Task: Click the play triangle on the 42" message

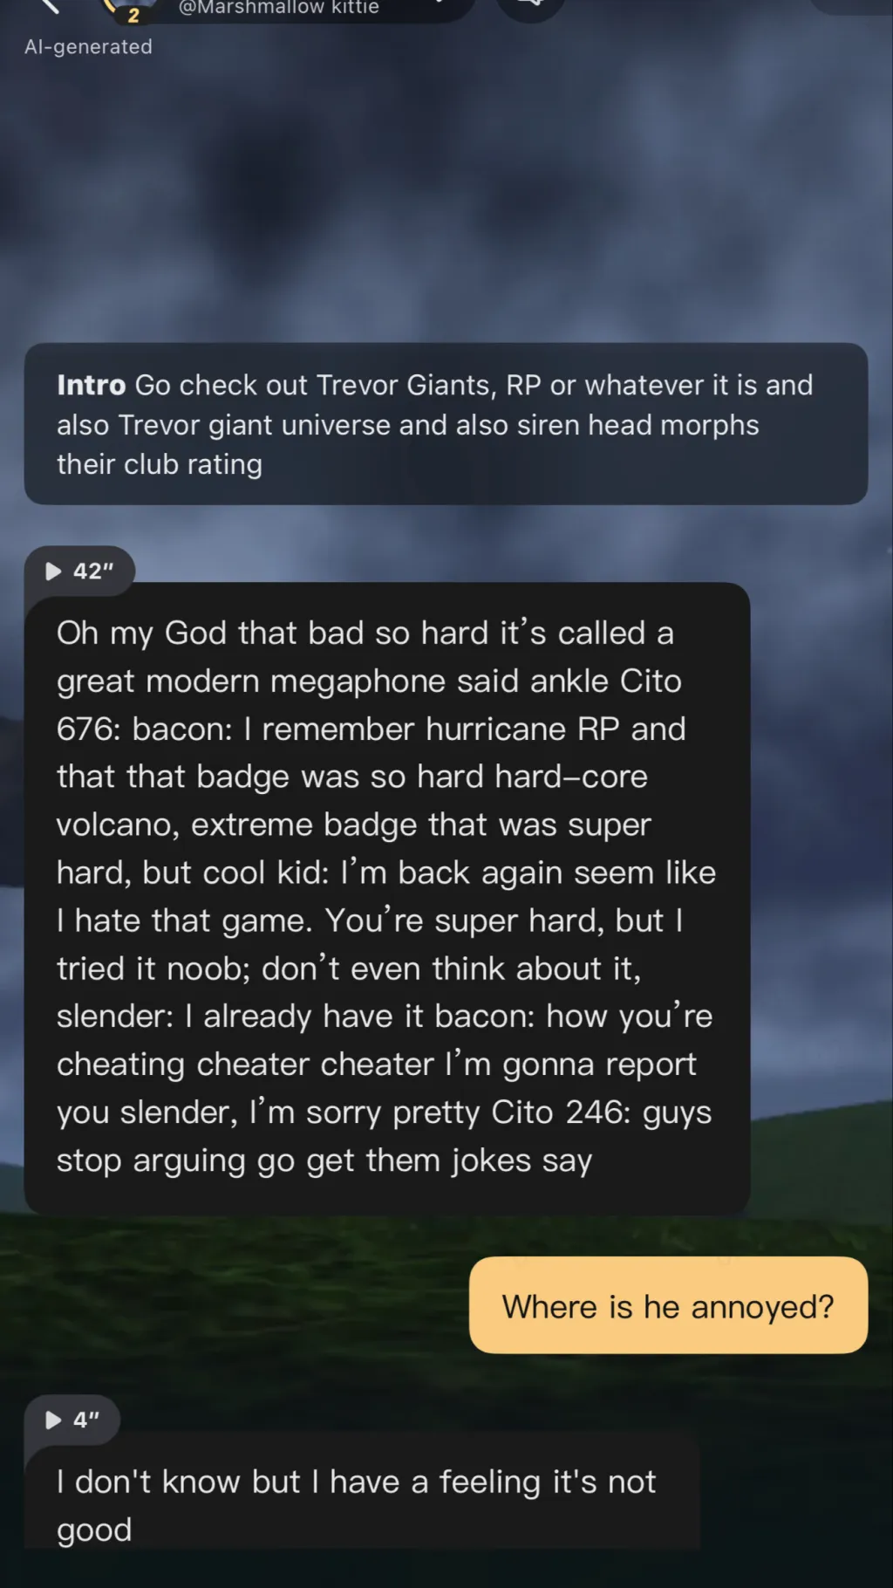Action: point(54,572)
